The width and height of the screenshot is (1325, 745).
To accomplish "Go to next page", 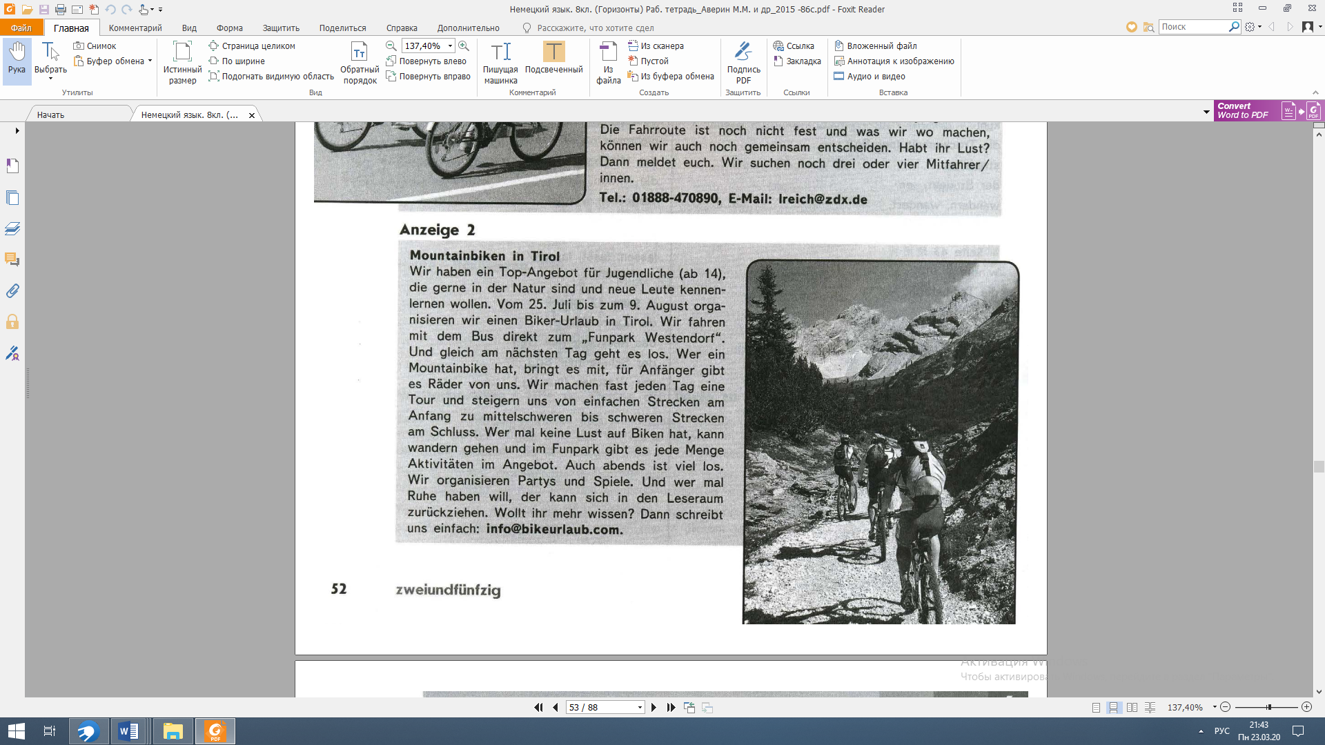I will [654, 707].
